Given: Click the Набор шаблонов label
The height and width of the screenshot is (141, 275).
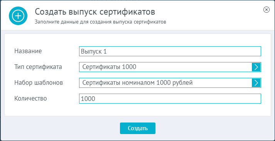Looking at the screenshot, I should 39,83.
